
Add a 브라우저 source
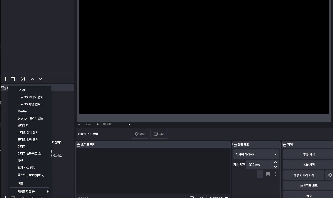[x=30, y=125]
